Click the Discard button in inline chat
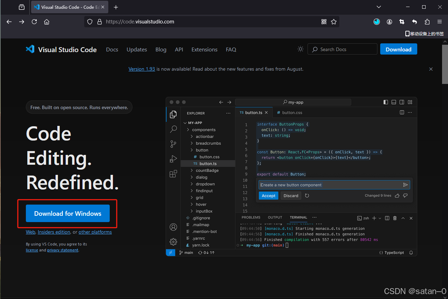 coord(291,195)
